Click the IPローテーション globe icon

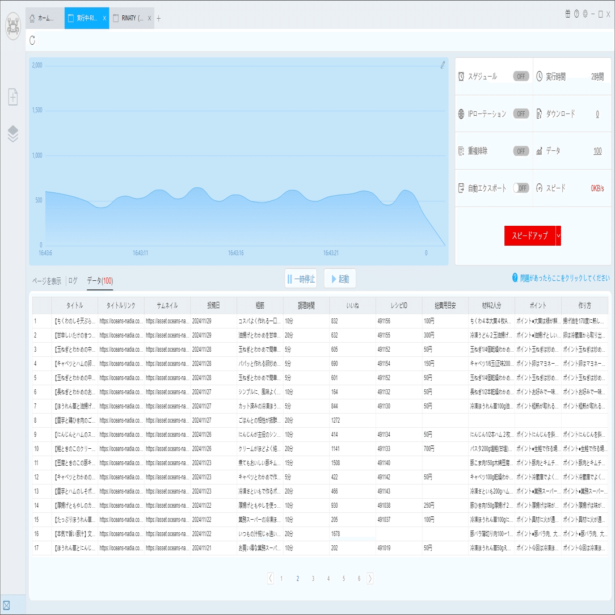pyautogui.click(x=461, y=113)
